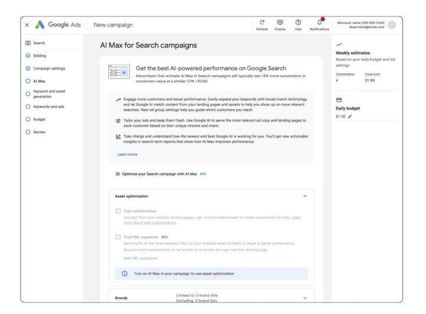Click the BETA badge next to Final URL expansion
The width and height of the screenshot is (426, 314).
(x=164, y=237)
